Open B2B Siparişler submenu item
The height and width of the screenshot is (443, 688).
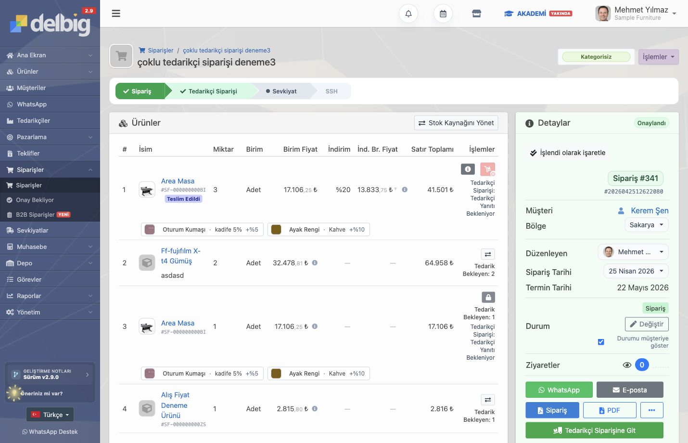[50, 215]
